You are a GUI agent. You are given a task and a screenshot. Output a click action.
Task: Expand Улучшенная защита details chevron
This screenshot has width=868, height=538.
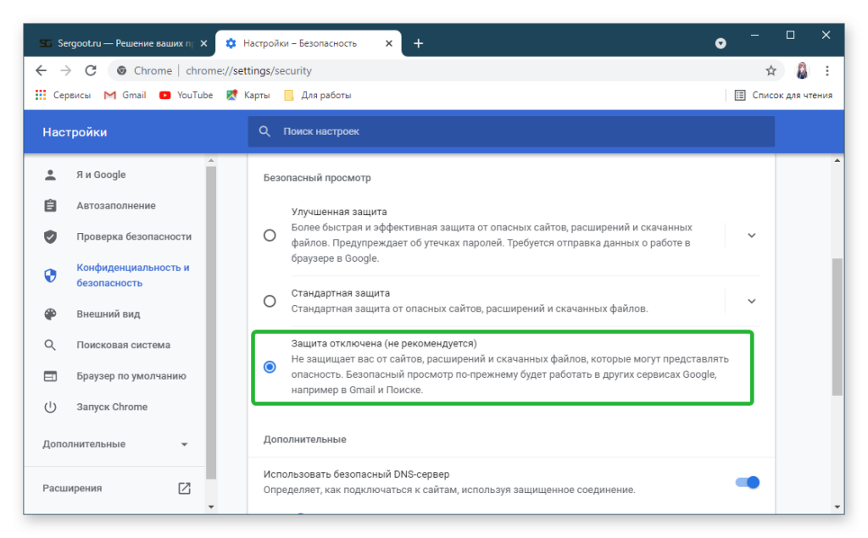pyautogui.click(x=751, y=236)
